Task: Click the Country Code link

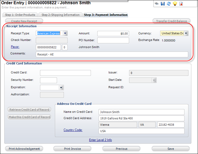Action: pyautogui.click(x=73, y=130)
